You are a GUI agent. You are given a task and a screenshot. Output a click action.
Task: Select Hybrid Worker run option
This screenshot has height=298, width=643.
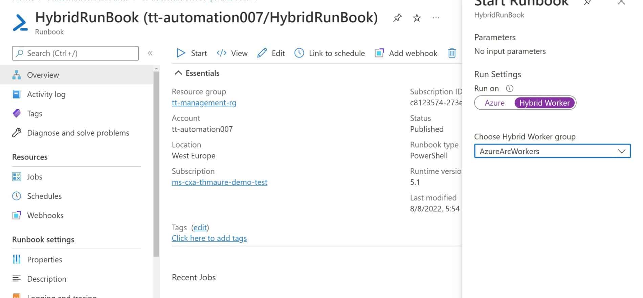[545, 103]
